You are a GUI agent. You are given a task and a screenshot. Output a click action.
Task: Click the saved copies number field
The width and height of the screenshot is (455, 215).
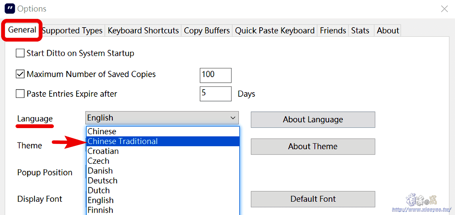pos(215,75)
